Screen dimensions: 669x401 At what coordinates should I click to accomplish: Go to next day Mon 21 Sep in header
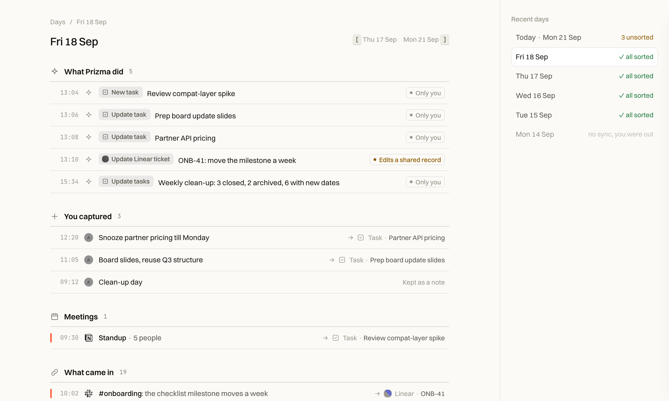(x=421, y=40)
